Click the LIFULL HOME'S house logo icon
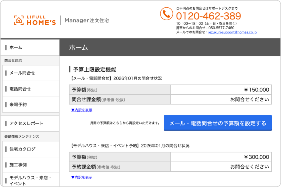 tap(19, 20)
